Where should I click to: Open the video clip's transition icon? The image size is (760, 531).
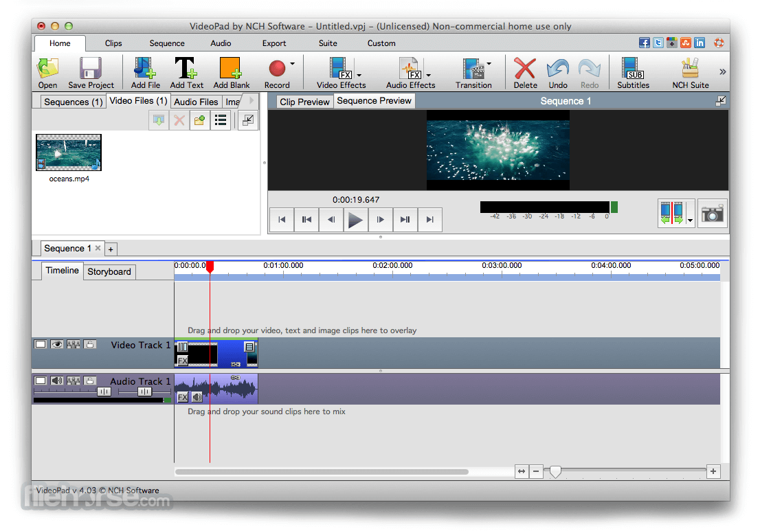pos(182,346)
